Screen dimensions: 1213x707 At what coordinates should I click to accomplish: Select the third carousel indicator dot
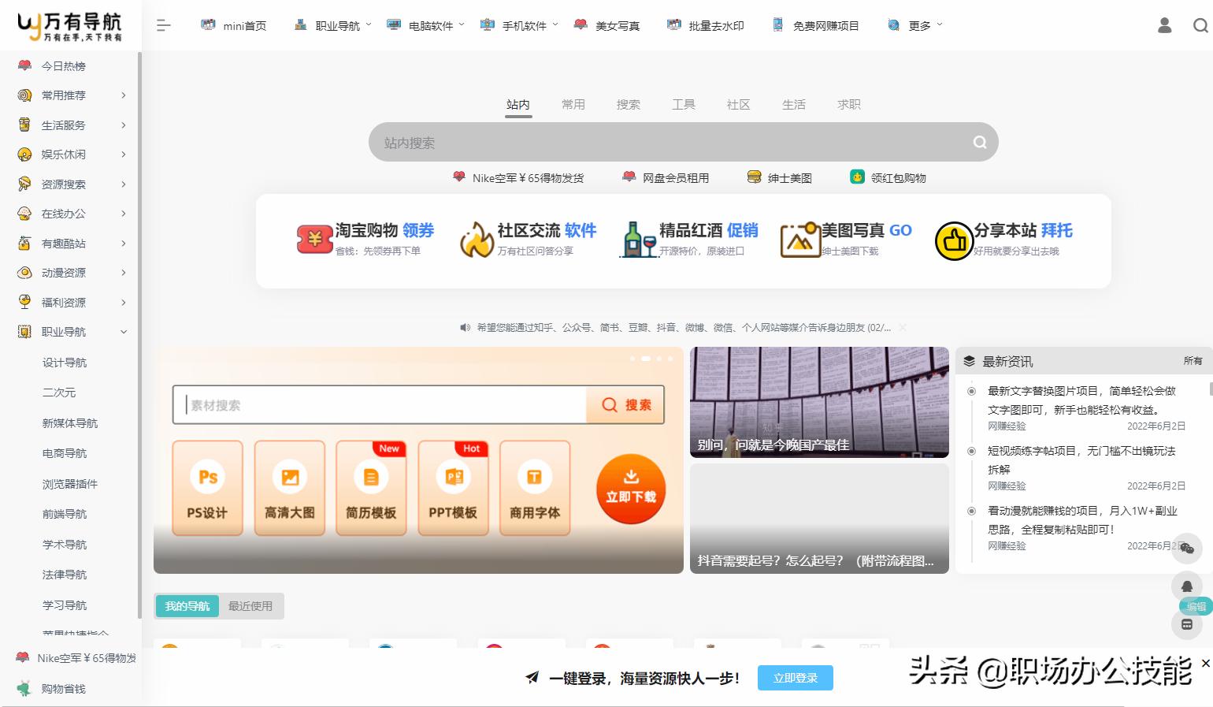[x=658, y=358]
